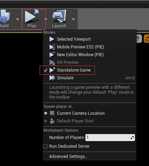Viewport: 149px width, 166px height.
Task: Choose Selected Viewport play mode
Action: (x=90, y=39)
